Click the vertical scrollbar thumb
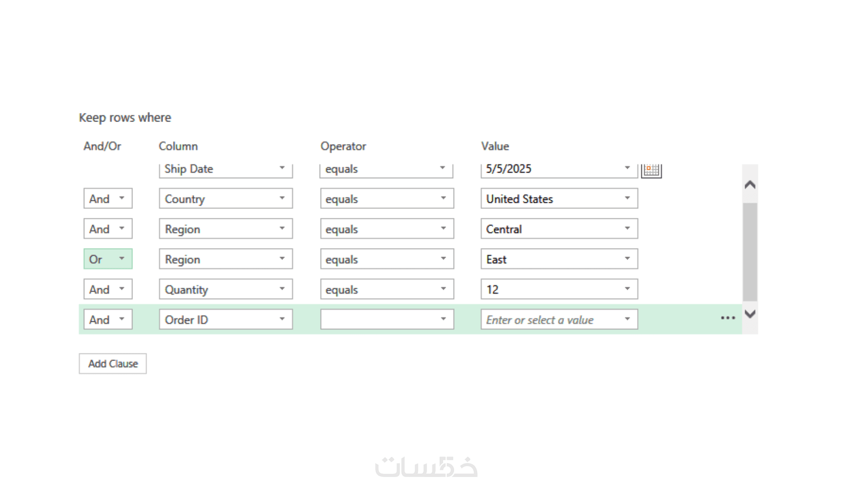This screenshot has height=487, width=853. coord(750,252)
